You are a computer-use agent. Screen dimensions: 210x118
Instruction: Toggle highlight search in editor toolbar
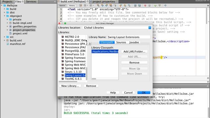click(111, 6)
